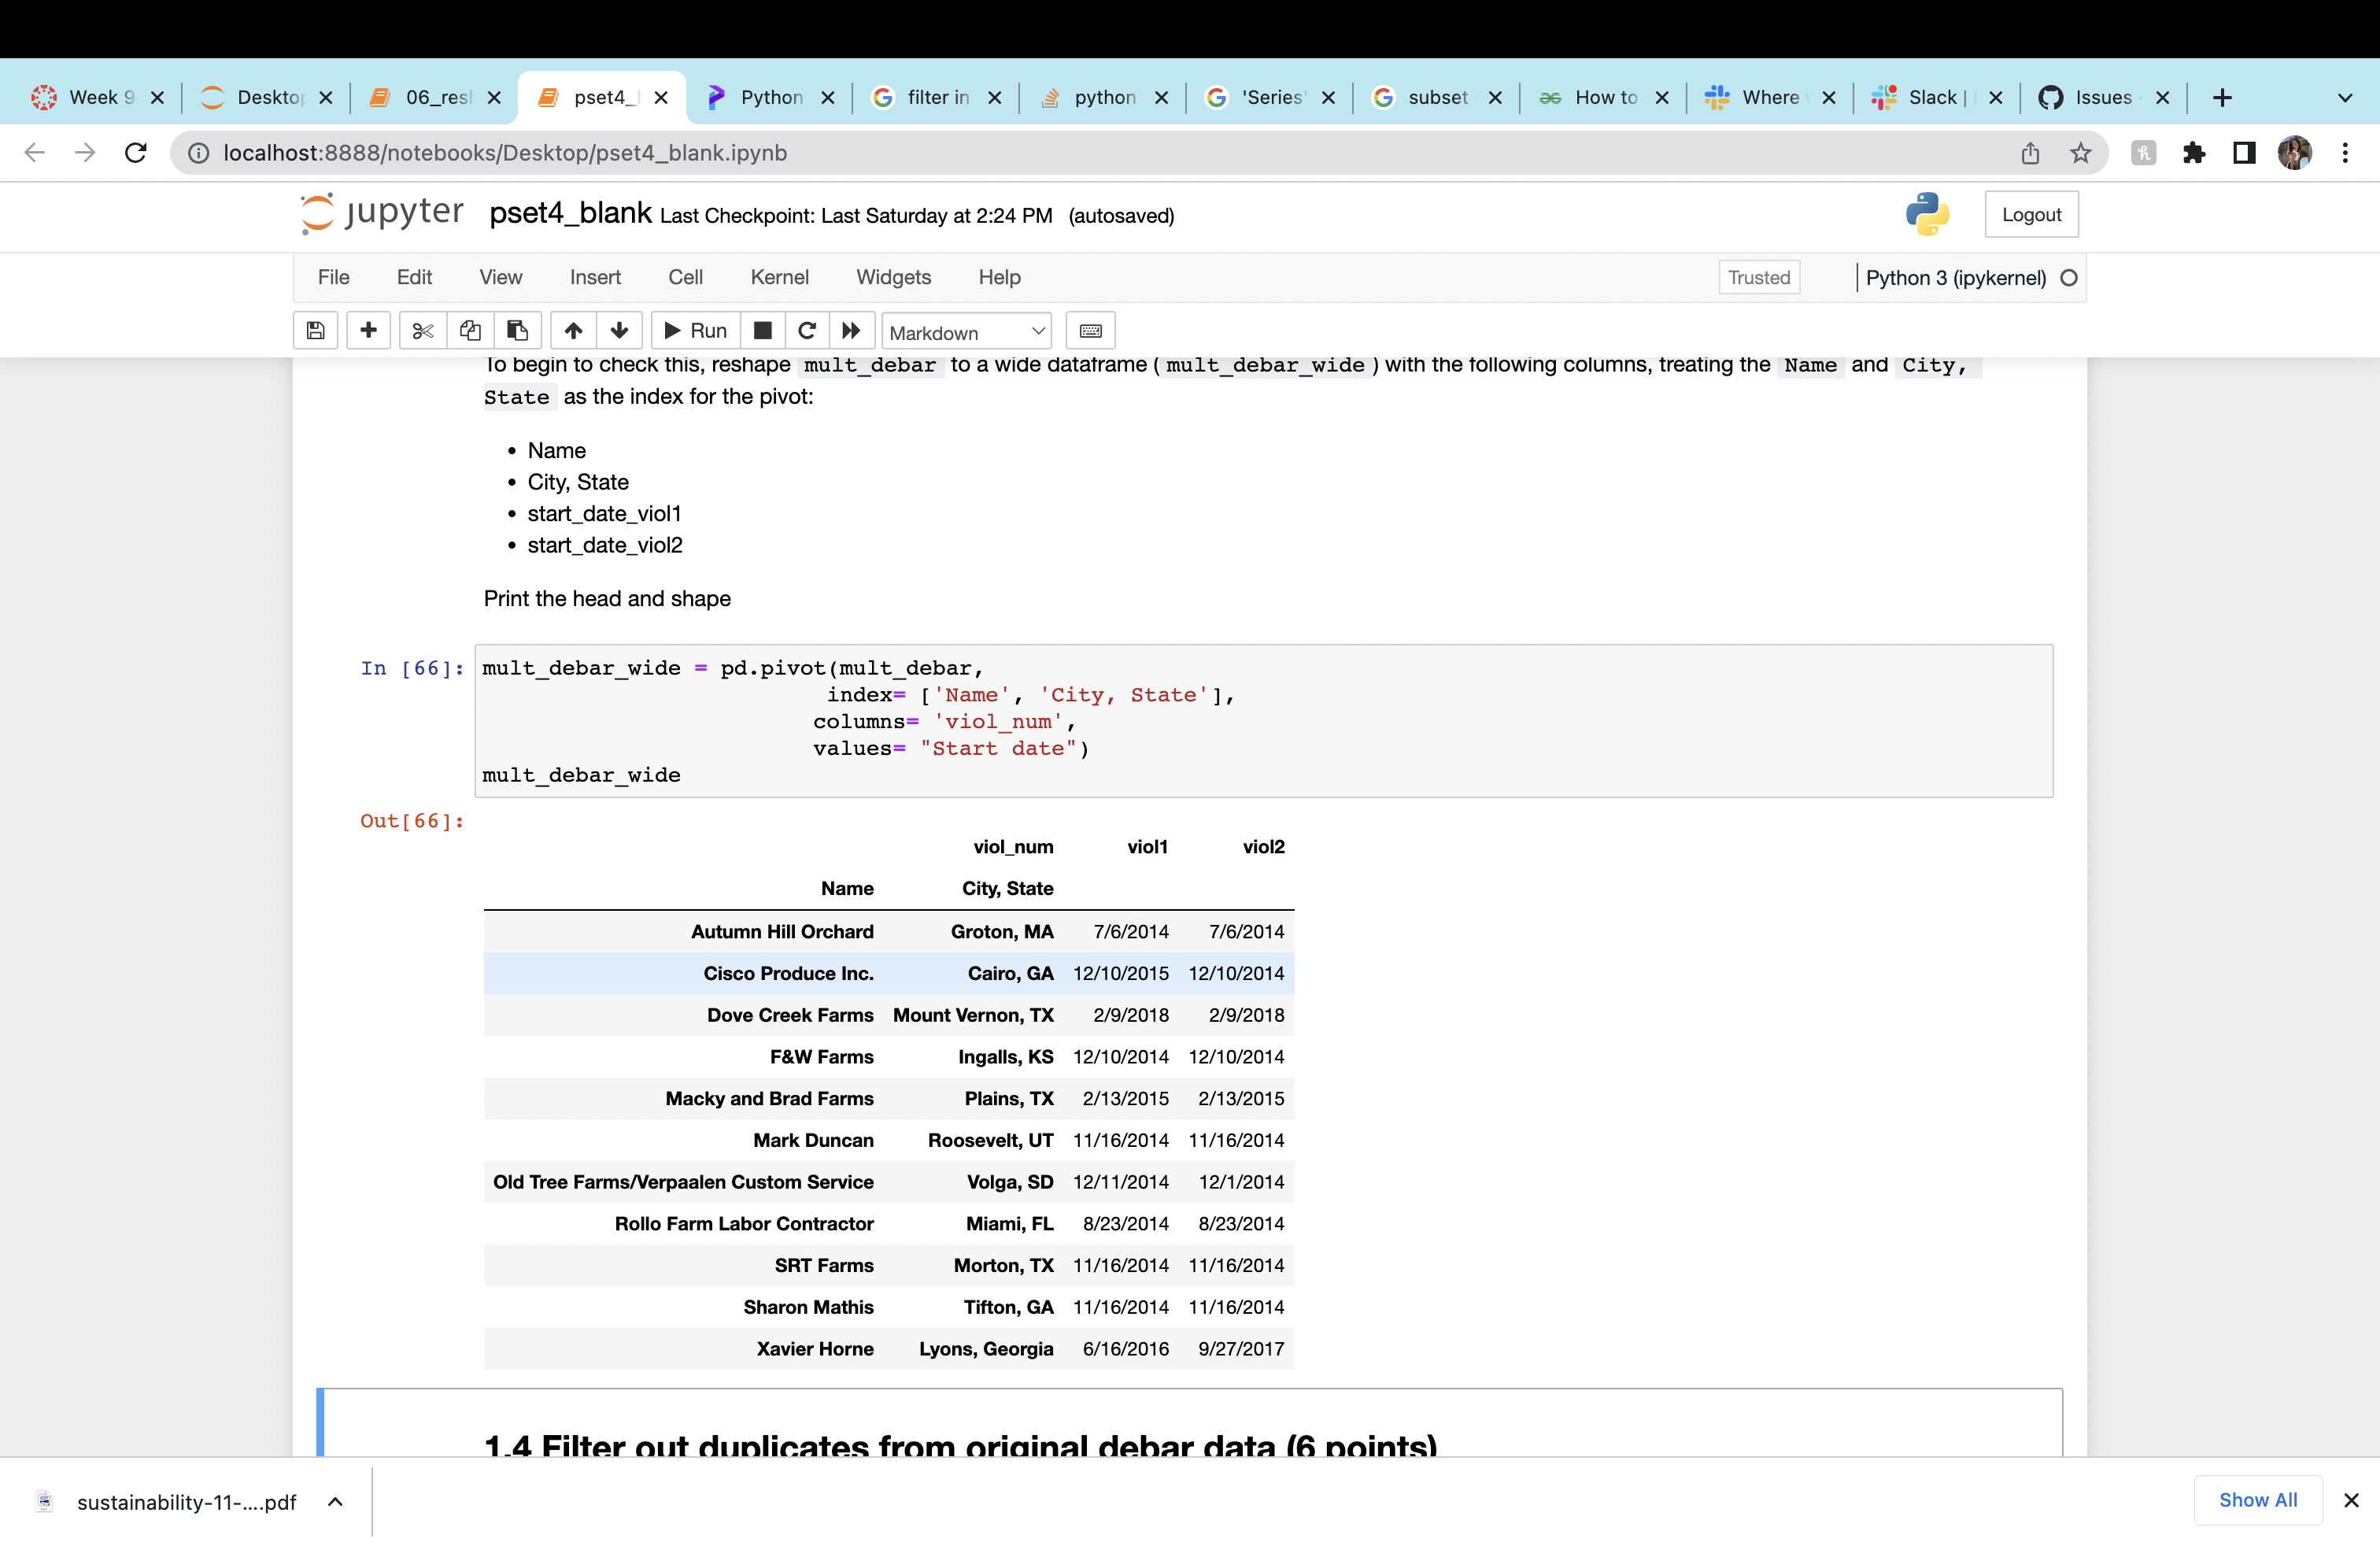Save the notebook checkpoint
The height and width of the screenshot is (1546, 2380).
(315, 330)
